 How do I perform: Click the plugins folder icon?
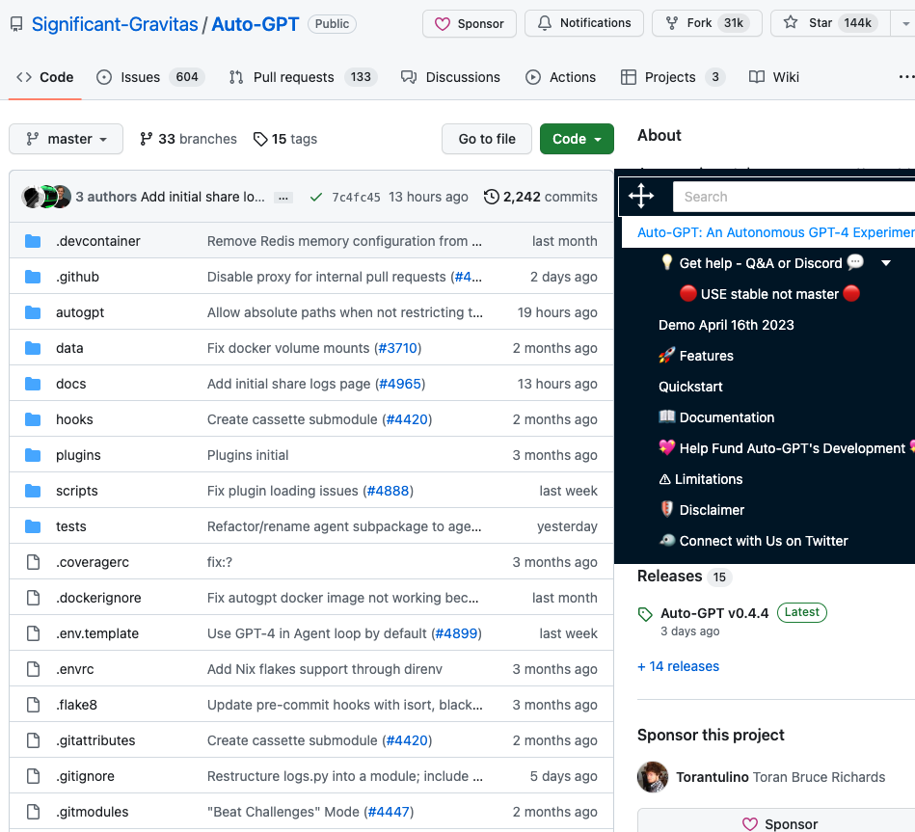click(33, 455)
